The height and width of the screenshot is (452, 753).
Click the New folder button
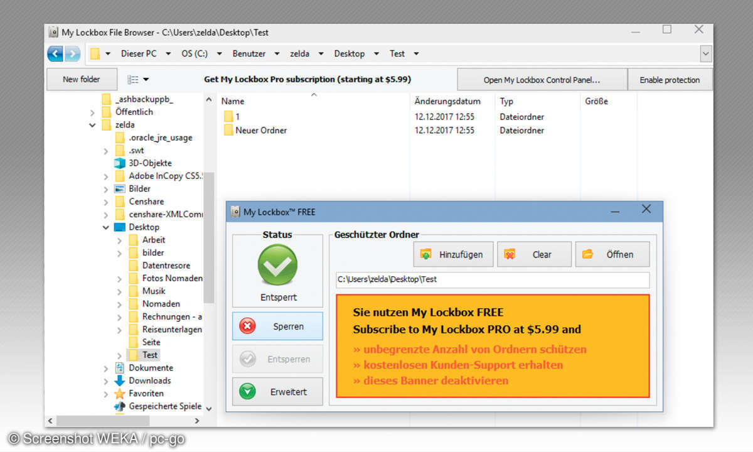pyautogui.click(x=81, y=80)
